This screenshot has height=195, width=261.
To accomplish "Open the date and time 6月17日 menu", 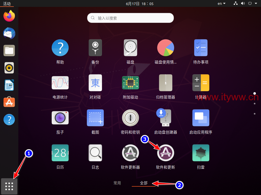I will (x=140, y=4).
